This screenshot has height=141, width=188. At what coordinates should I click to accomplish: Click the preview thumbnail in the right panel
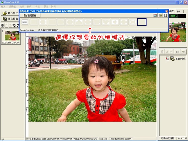(173, 32)
